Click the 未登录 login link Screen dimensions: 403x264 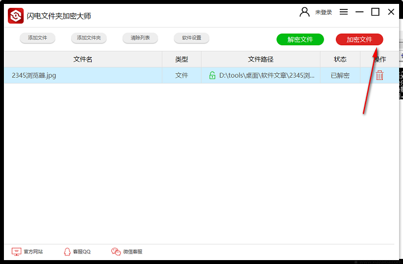(324, 12)
